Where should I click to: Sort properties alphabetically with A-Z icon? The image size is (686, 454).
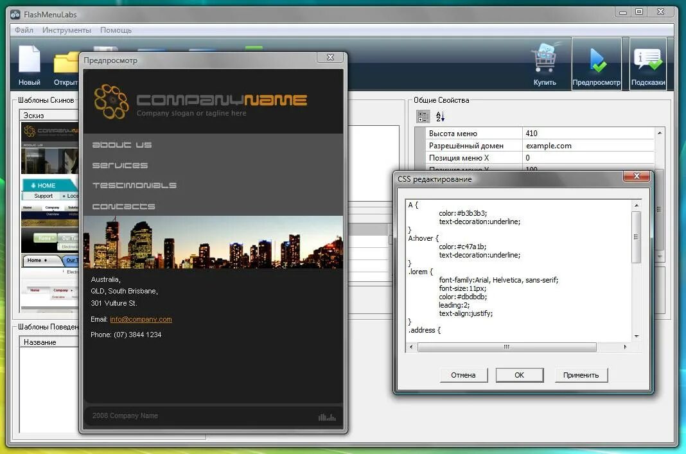(x=440, y=116)
